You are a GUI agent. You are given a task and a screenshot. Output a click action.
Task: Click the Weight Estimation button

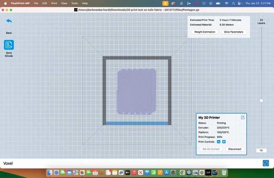[x=204, y=32]
